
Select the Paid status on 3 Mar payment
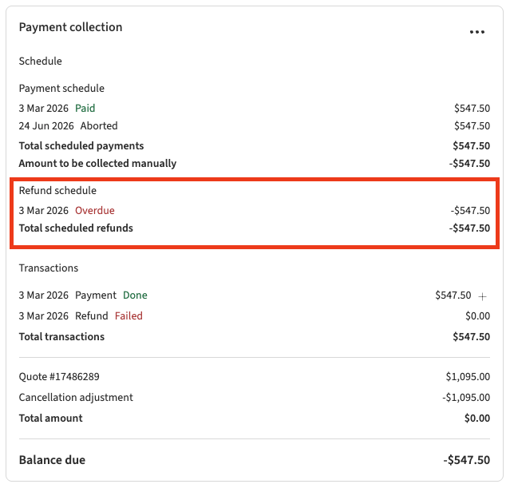click(85, 108)
